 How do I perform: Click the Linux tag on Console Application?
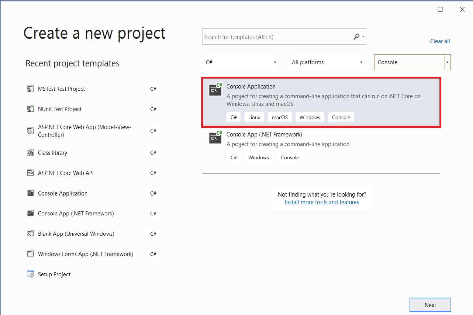coord(254,117)
